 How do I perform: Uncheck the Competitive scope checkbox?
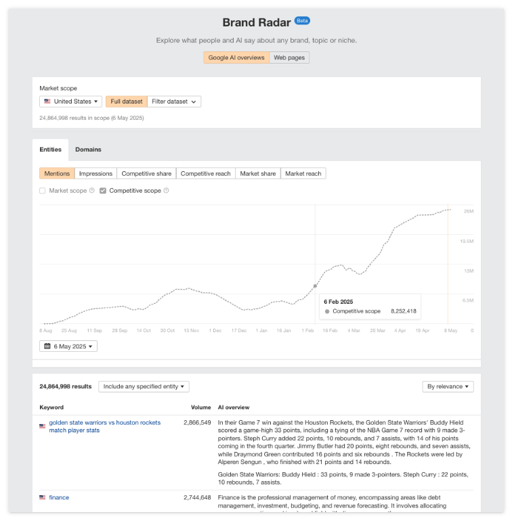point(103,191)
